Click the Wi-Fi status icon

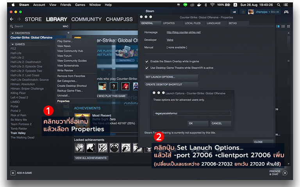(212, 5)
